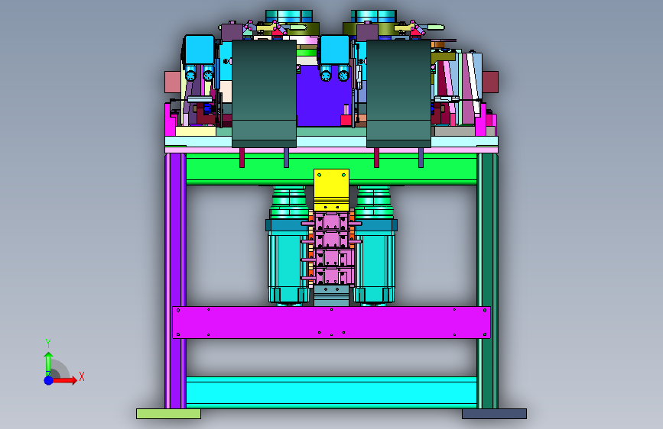Select the salmon block on the left side

point(173,82)
